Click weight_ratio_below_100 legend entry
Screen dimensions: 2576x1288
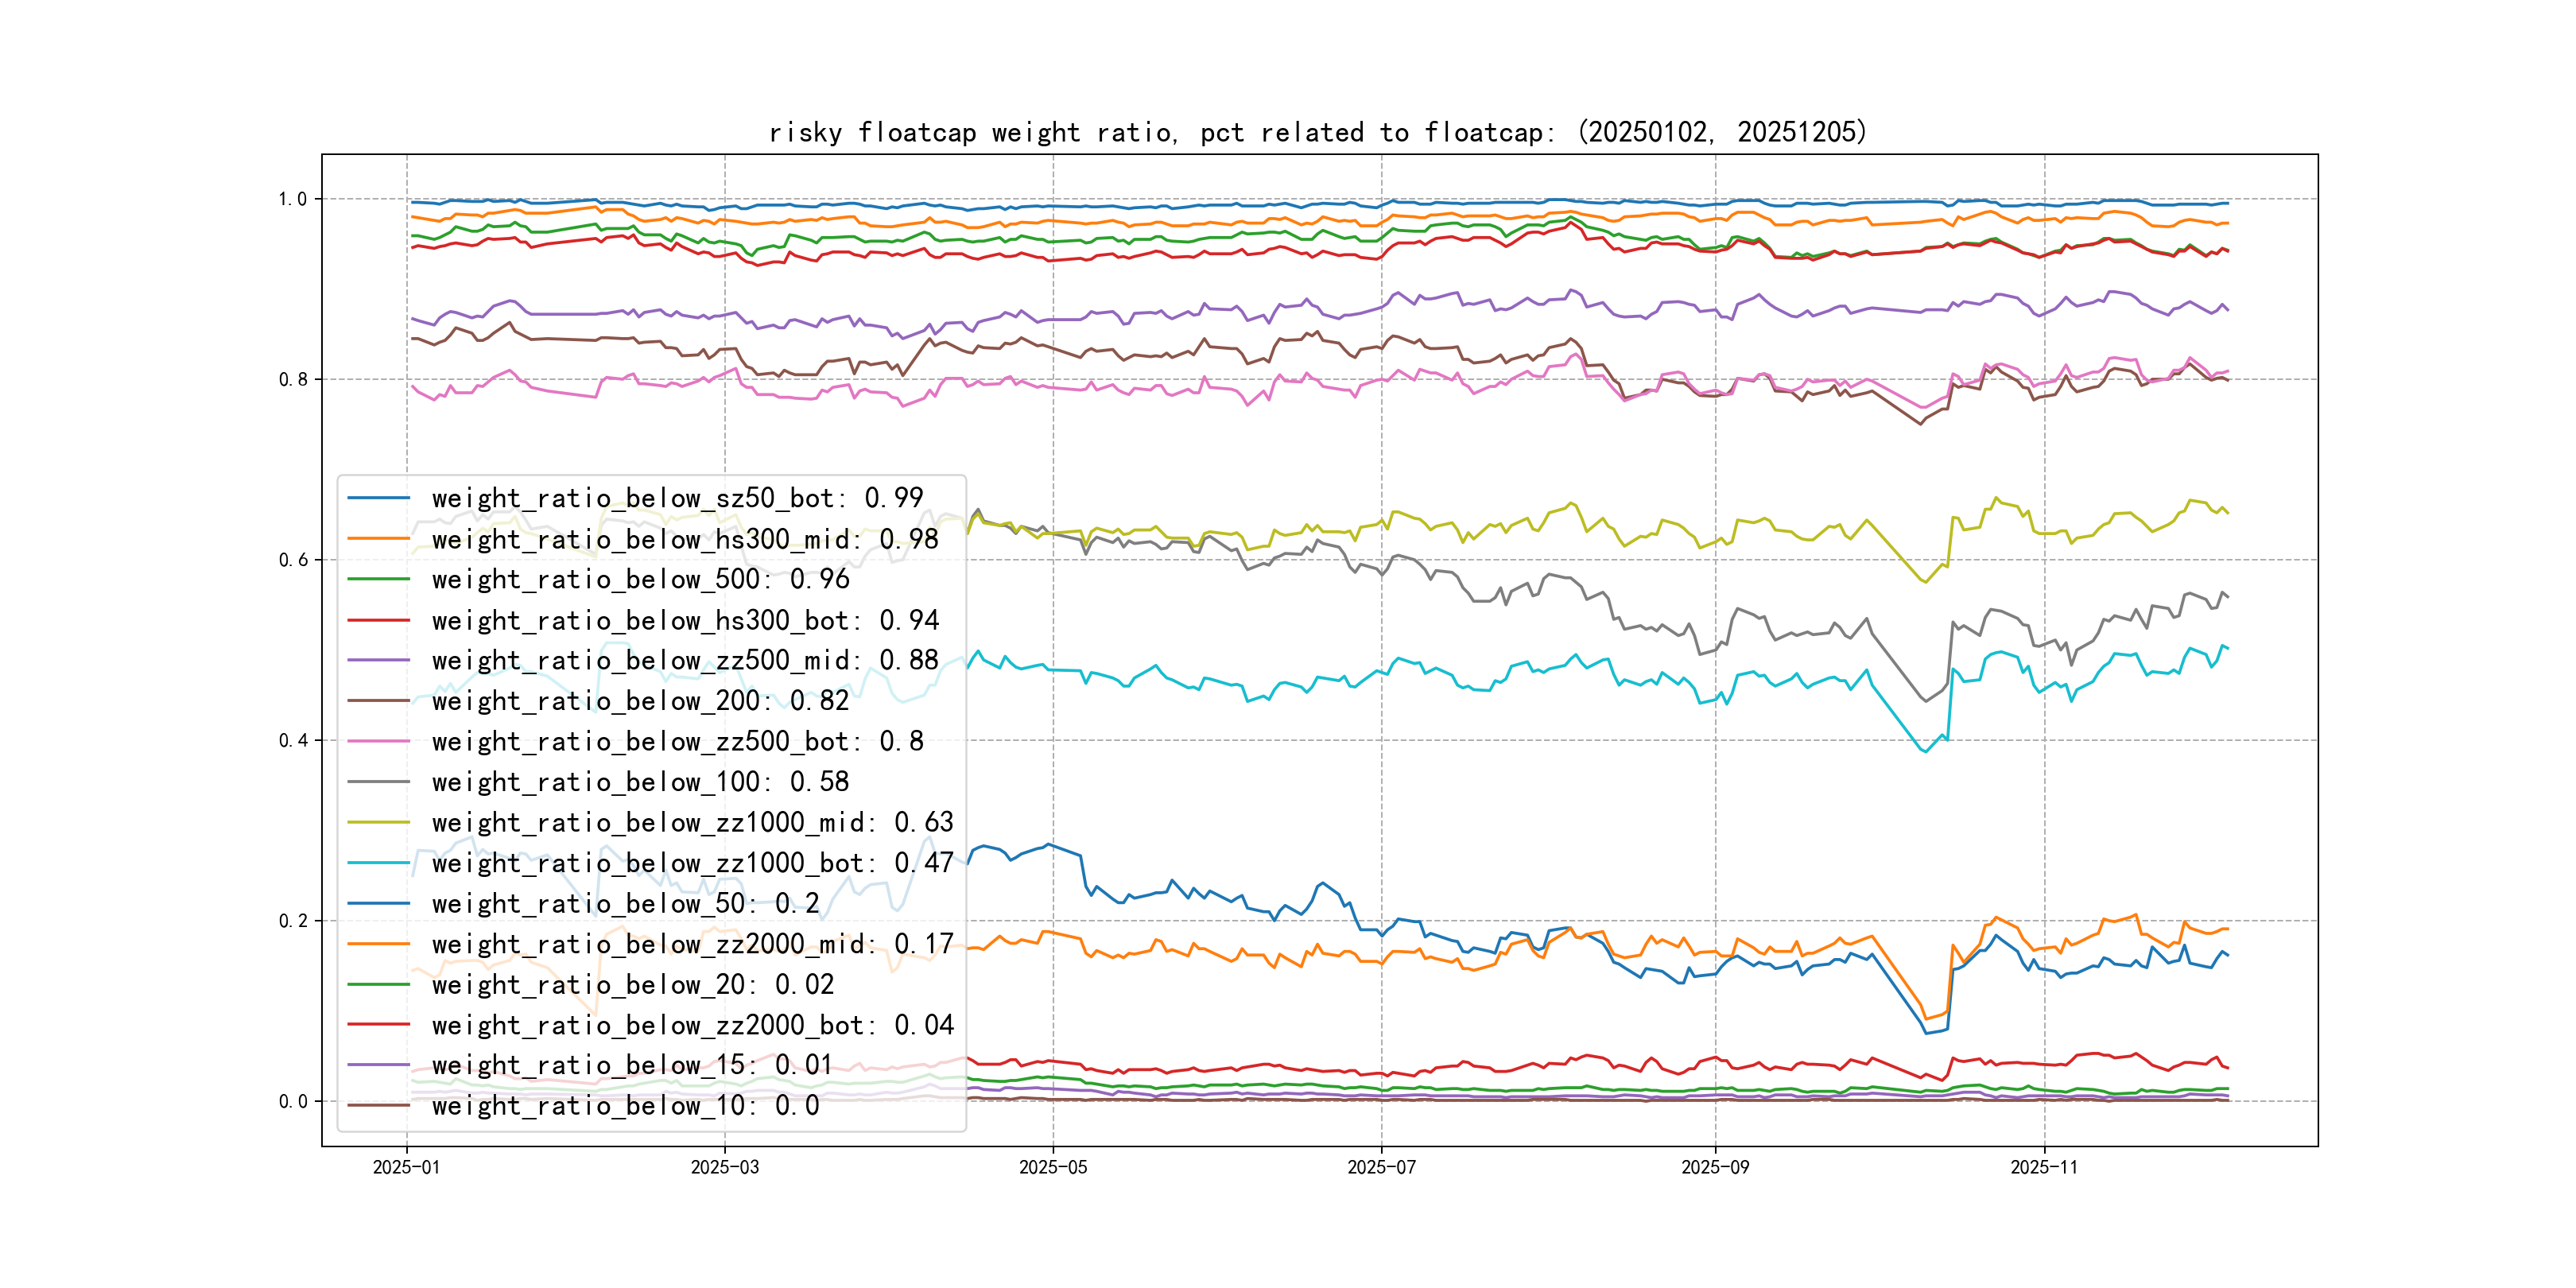pyautogui.click(x=640, y=782)
